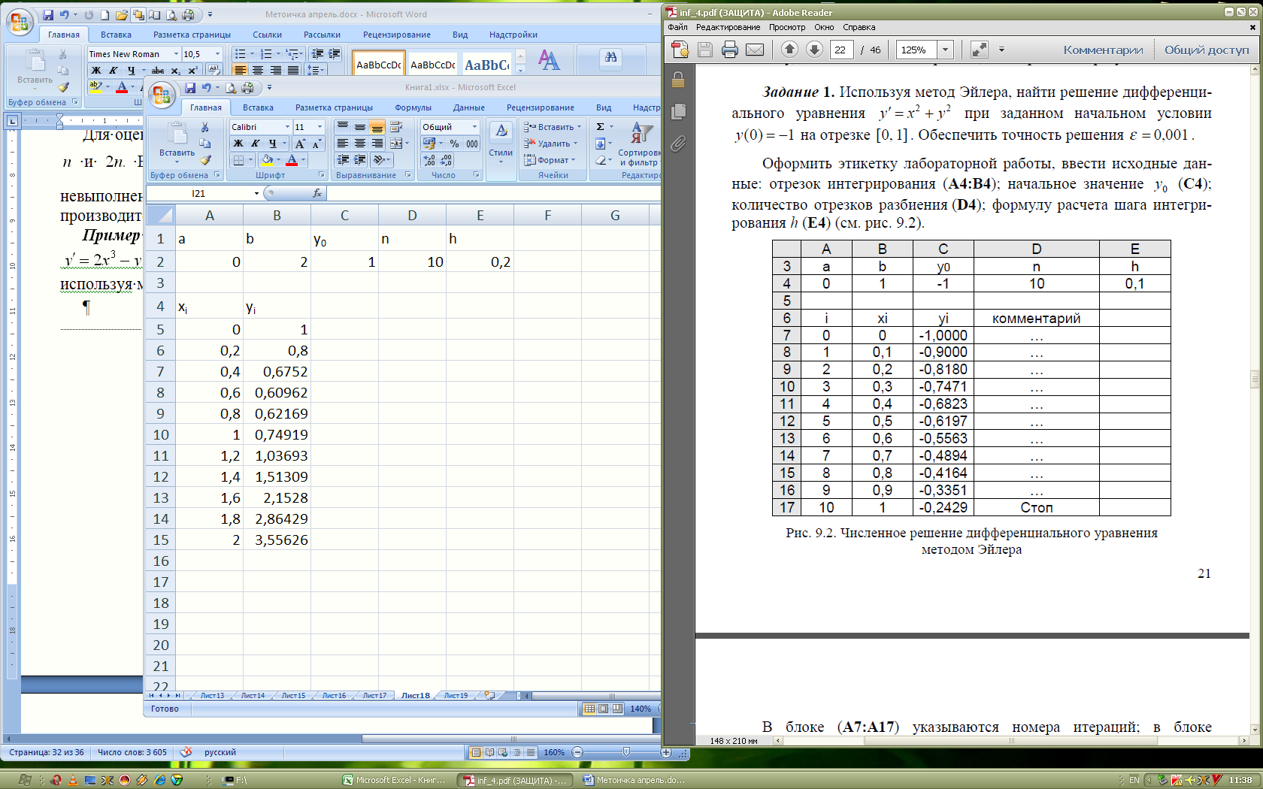This screenshot has height=789, width=1263.
Task: Open Adobe Reader Просмотр menu
Action: [786, 27]
